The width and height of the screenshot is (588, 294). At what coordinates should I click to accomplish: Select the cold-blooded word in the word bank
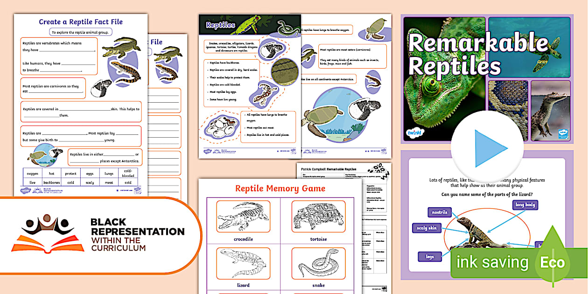[127, 174]
